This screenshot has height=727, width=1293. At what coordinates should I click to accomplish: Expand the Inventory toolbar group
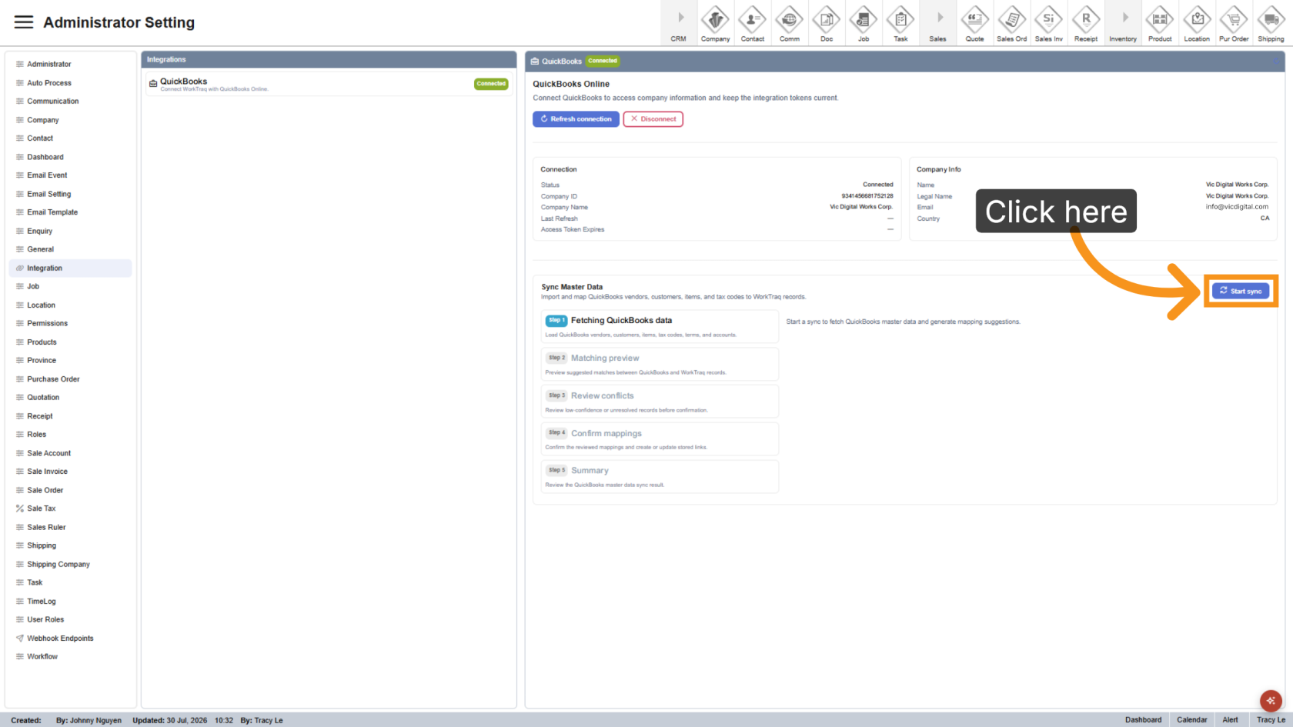(x=1123, y=23)
